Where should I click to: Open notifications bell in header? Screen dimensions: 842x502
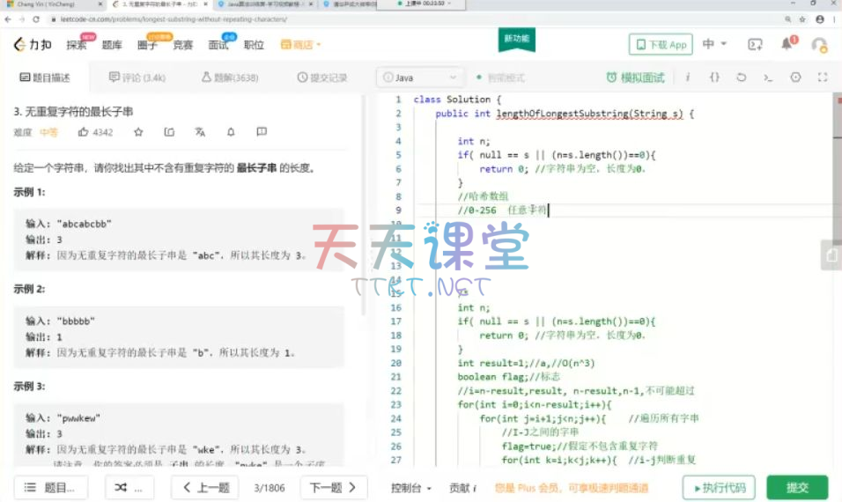[787, 44]
